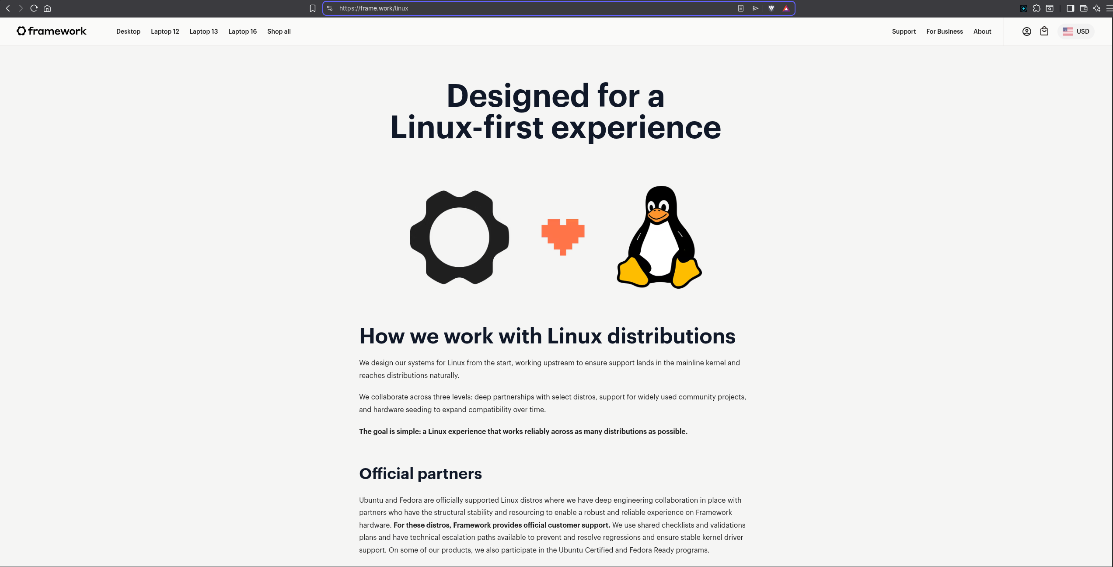Image resolution: width=1113 pixels, height=567 pixels.
Task: Click the For Business link
Action: pos(944,31)
